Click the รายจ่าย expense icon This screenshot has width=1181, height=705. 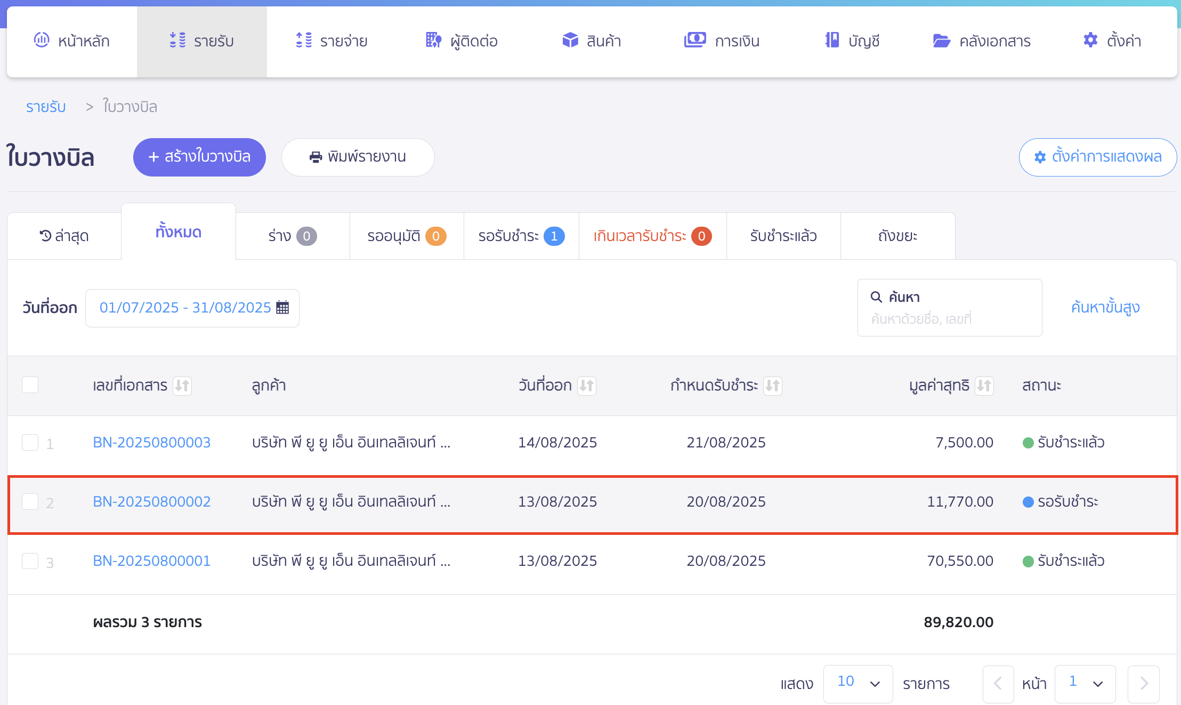304,40
